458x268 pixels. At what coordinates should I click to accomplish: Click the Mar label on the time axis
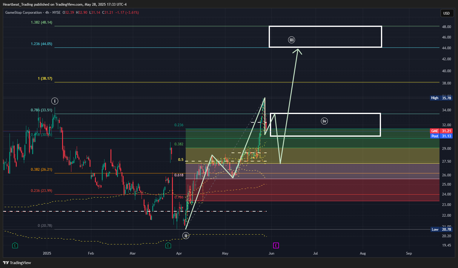pos(133,253)
